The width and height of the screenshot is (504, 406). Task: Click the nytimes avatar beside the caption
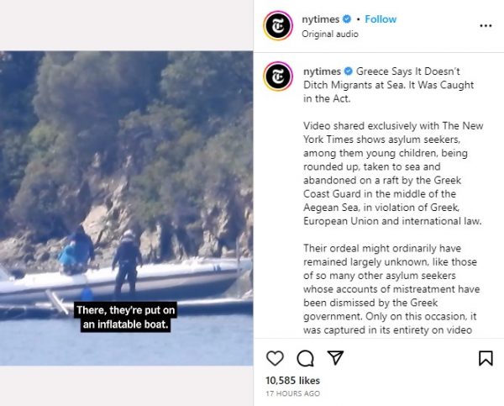[278, 76]
